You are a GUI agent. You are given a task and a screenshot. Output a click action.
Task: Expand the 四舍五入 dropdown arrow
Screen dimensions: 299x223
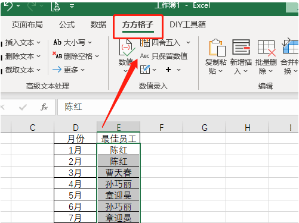[x=188, y=42]
